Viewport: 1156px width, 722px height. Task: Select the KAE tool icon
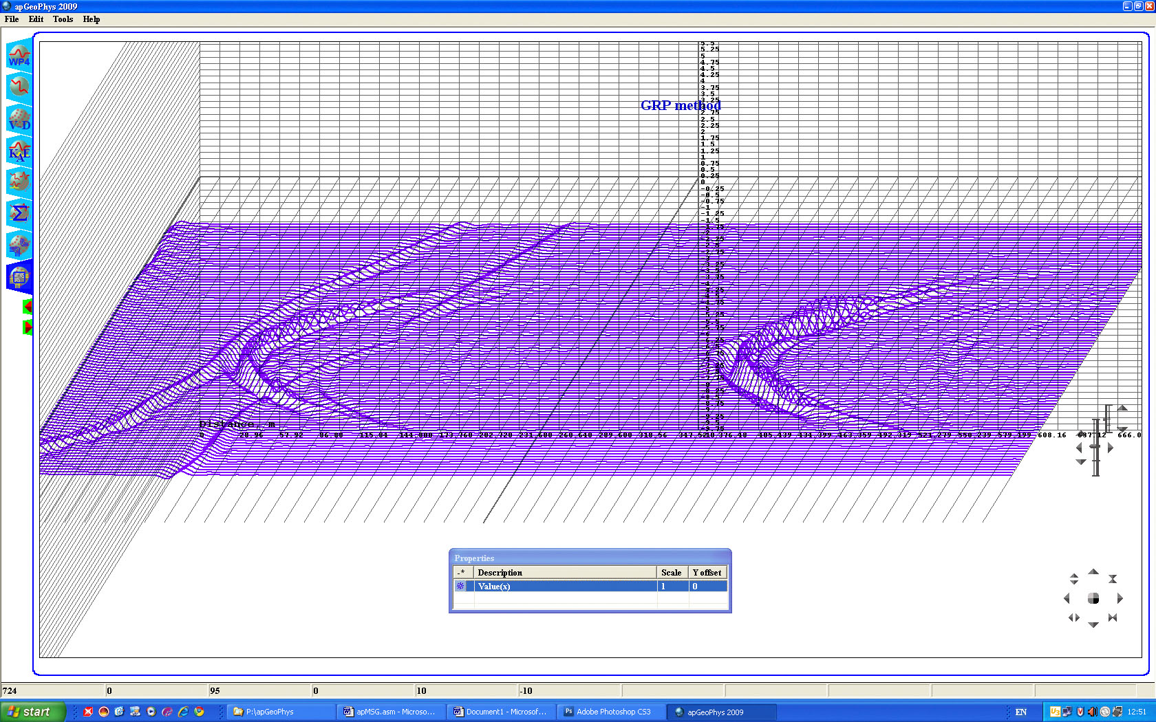pyautogui.click(x=19, y=151)
